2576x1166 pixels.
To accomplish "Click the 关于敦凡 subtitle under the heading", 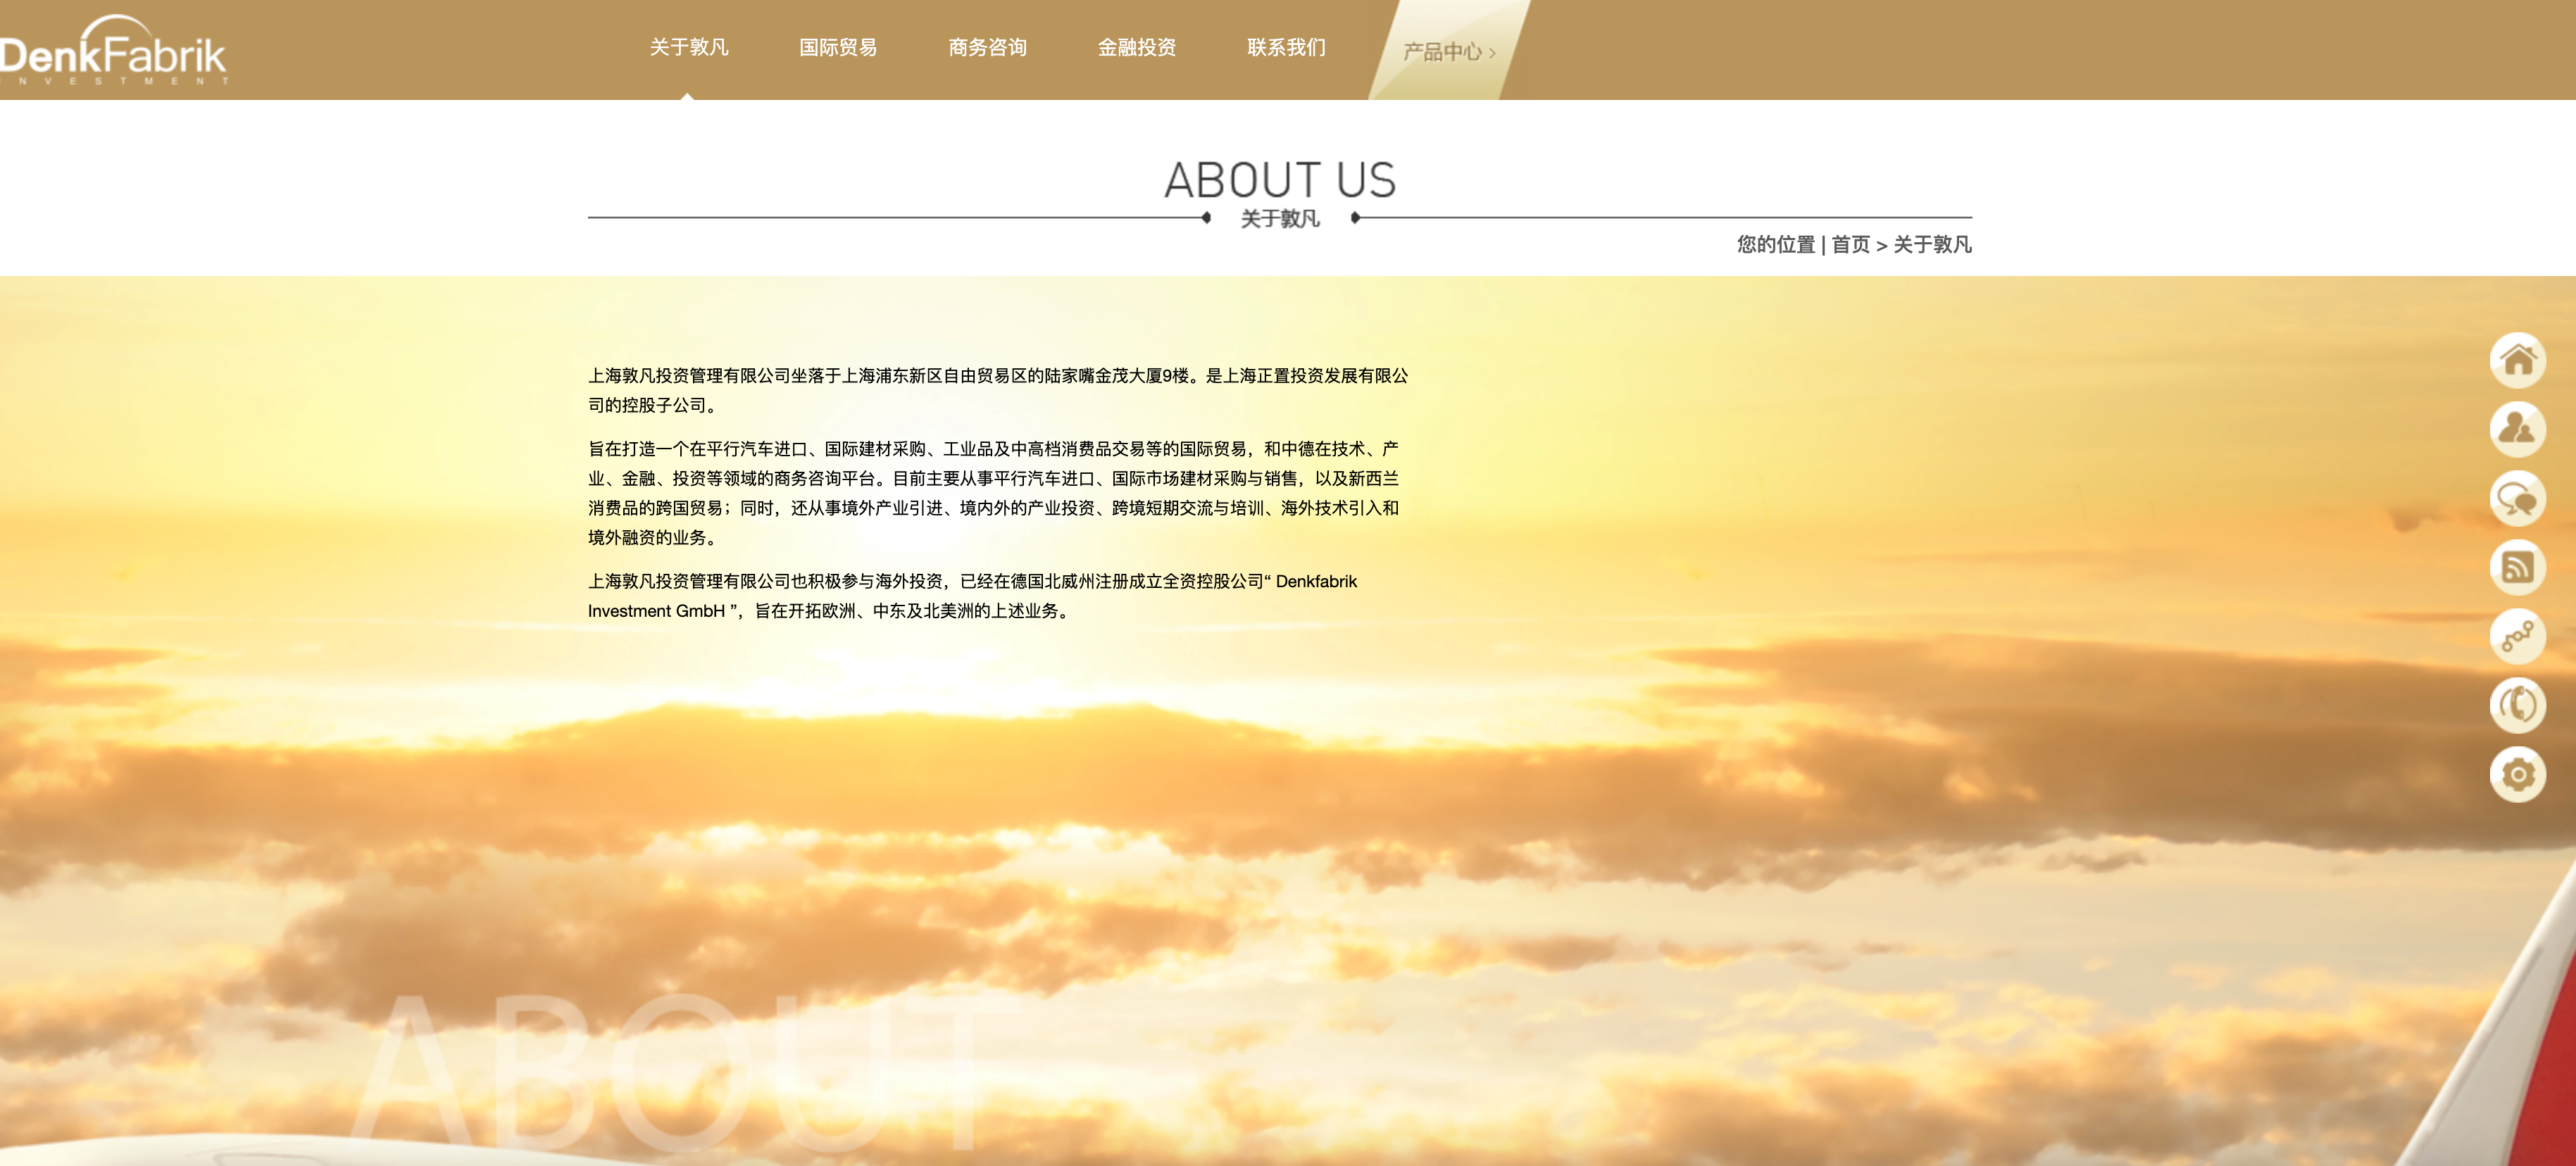I will (x=1280, y=219).
